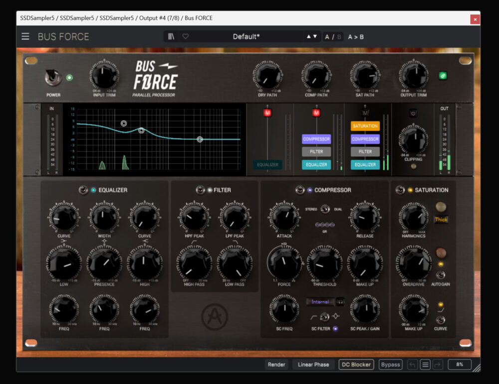Toggle the Linear Phase button
Viewport: 499px width, 384px height.
313,365
